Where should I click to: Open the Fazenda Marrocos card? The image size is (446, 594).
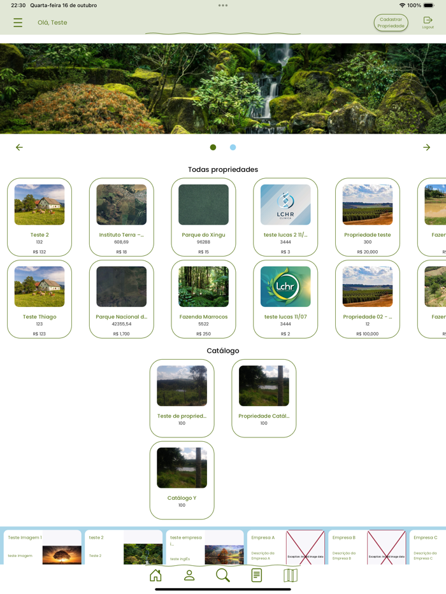(204, 299)
